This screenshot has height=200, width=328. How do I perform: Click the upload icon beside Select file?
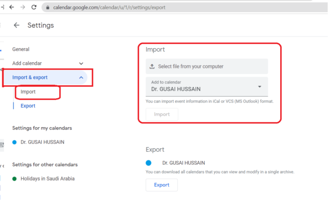coord(152,66)
